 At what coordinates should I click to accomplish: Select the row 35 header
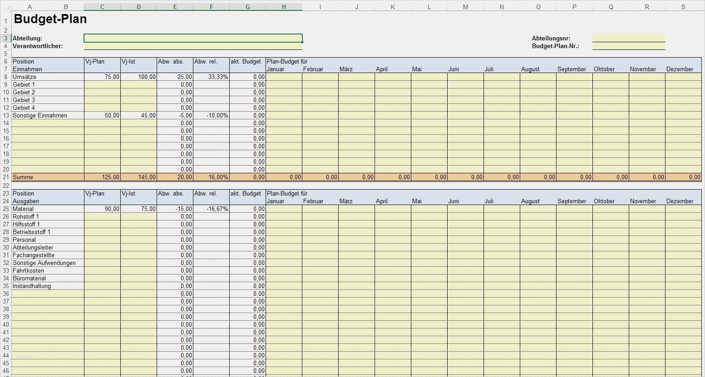tap(6, 286)
